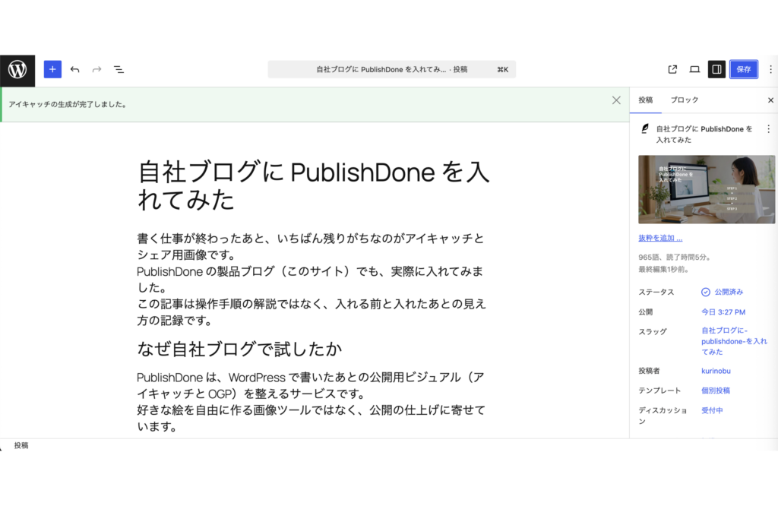Viewport: 778px width, 506px height.
Task: Click the WordPress logo to exit editor
Action: 17,70
